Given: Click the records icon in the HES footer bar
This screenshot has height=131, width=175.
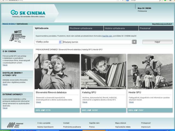Looking at the screenshot, I should pos(136,110).
